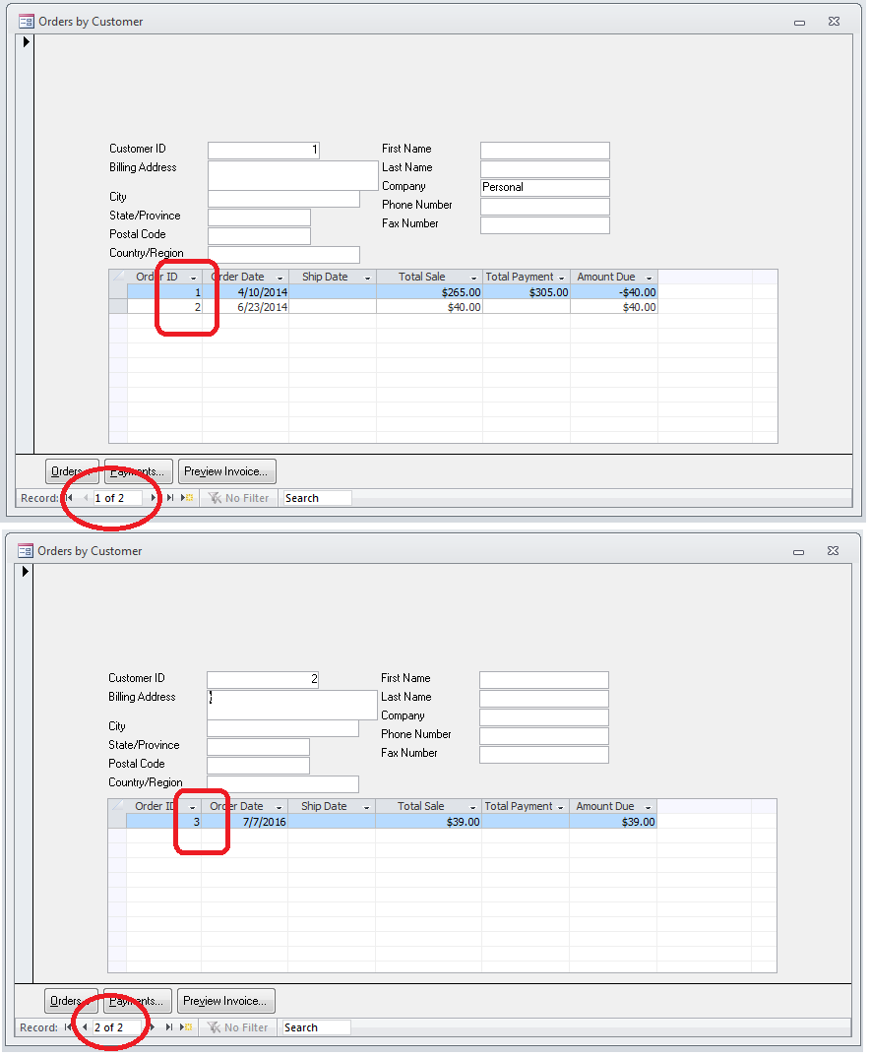The width and height of the screenshot is (870, 1056).
Task: Open Amount Due column dropdown, top window
Action: (x=650, y=278)
